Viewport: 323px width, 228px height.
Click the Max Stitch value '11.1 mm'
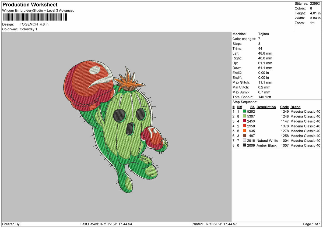[x=265, y=82]
